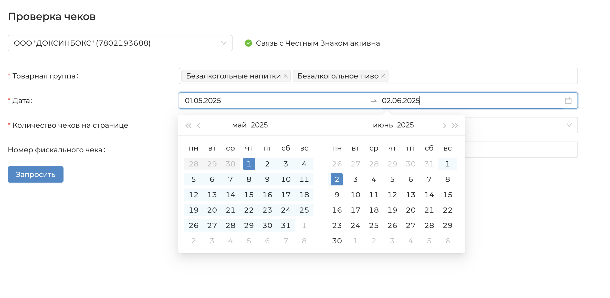This screenshot has height=298, width=610.
Task: Go to next month in calendar
Action: [445, 126]
